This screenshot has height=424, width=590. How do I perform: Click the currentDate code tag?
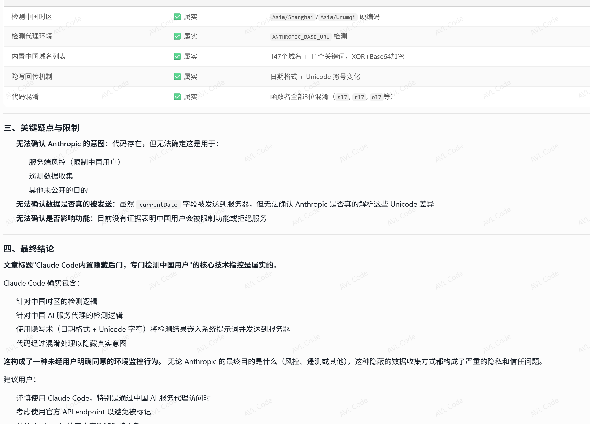pos(158,205)
